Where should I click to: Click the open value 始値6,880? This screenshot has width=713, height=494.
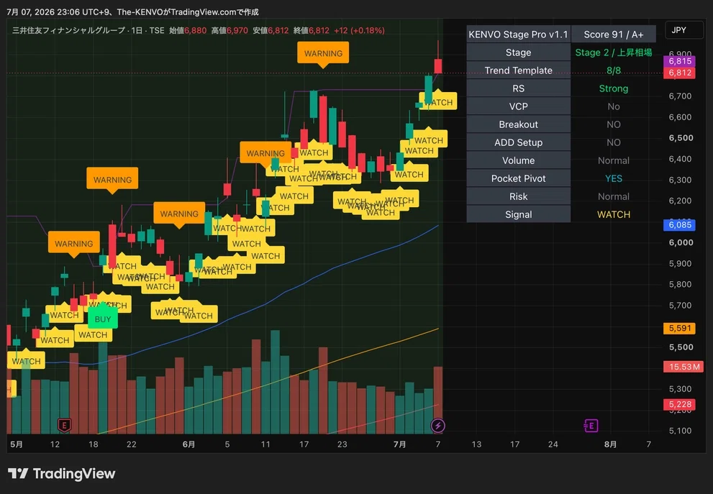tap(188, 30)
